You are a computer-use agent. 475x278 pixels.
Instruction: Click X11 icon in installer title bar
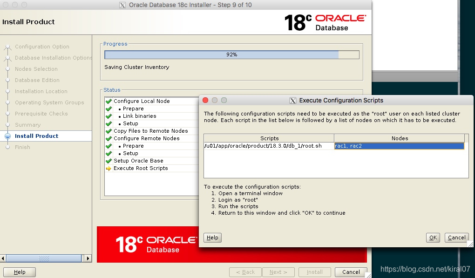pos(122,5)
